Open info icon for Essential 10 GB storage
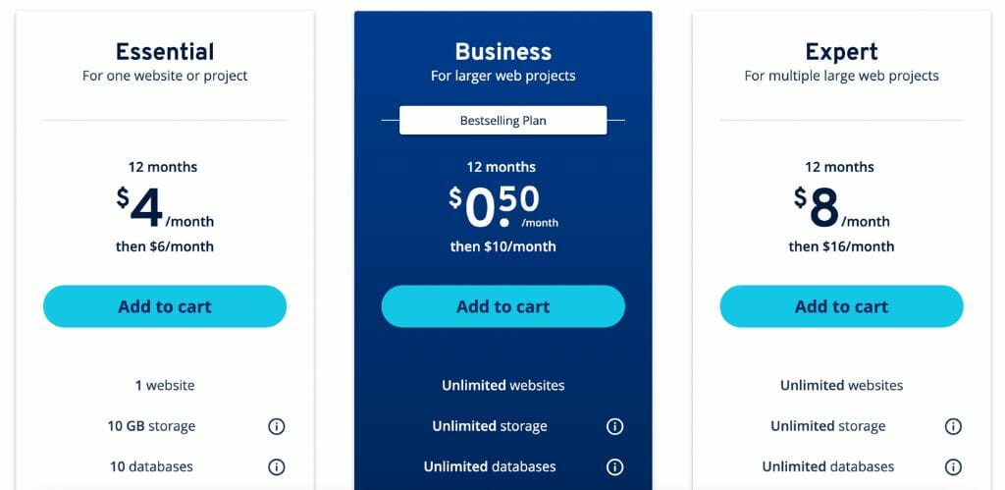Viewport: 1005px width, 490px height. click(276, 426)
